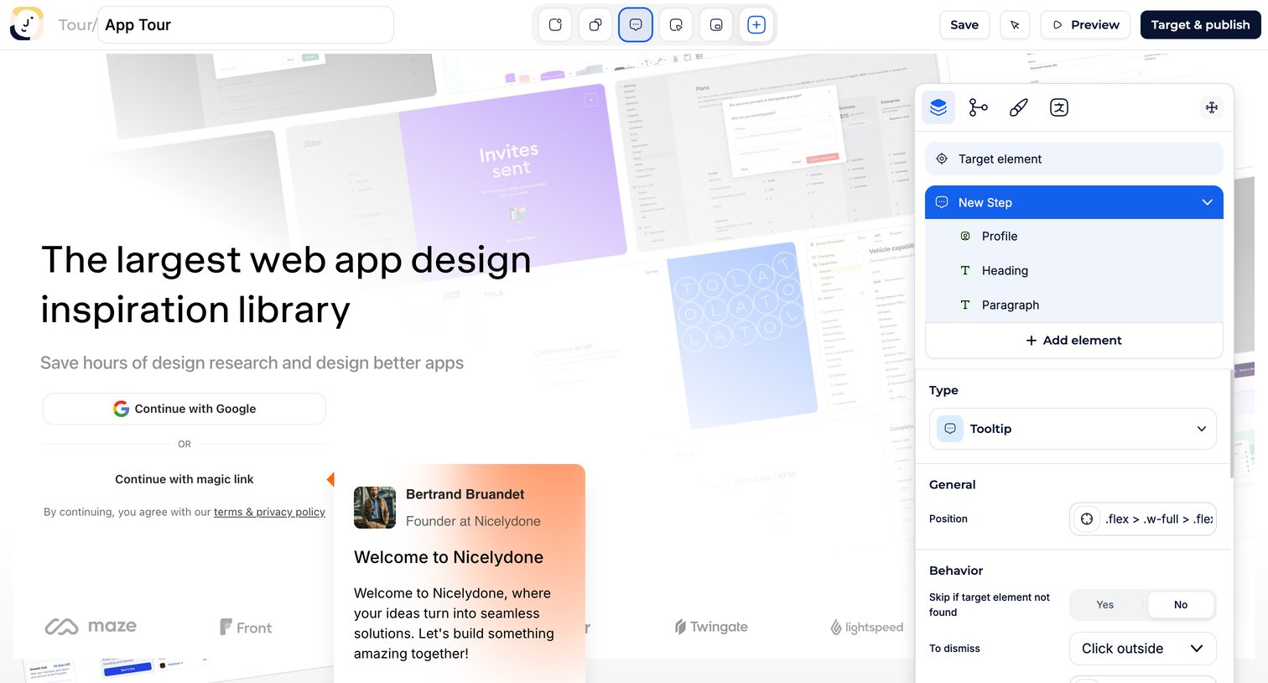Click Continue with magic link
This screenshot has height=683, width=1268.
tap(184, 479)
